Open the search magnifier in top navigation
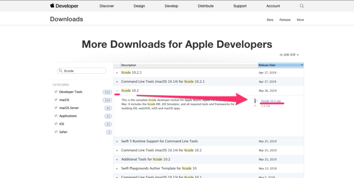 tap(301, 6)
